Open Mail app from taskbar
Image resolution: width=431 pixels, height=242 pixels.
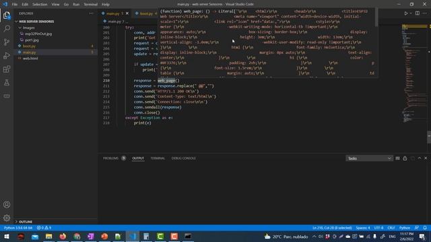click(35, 237)
